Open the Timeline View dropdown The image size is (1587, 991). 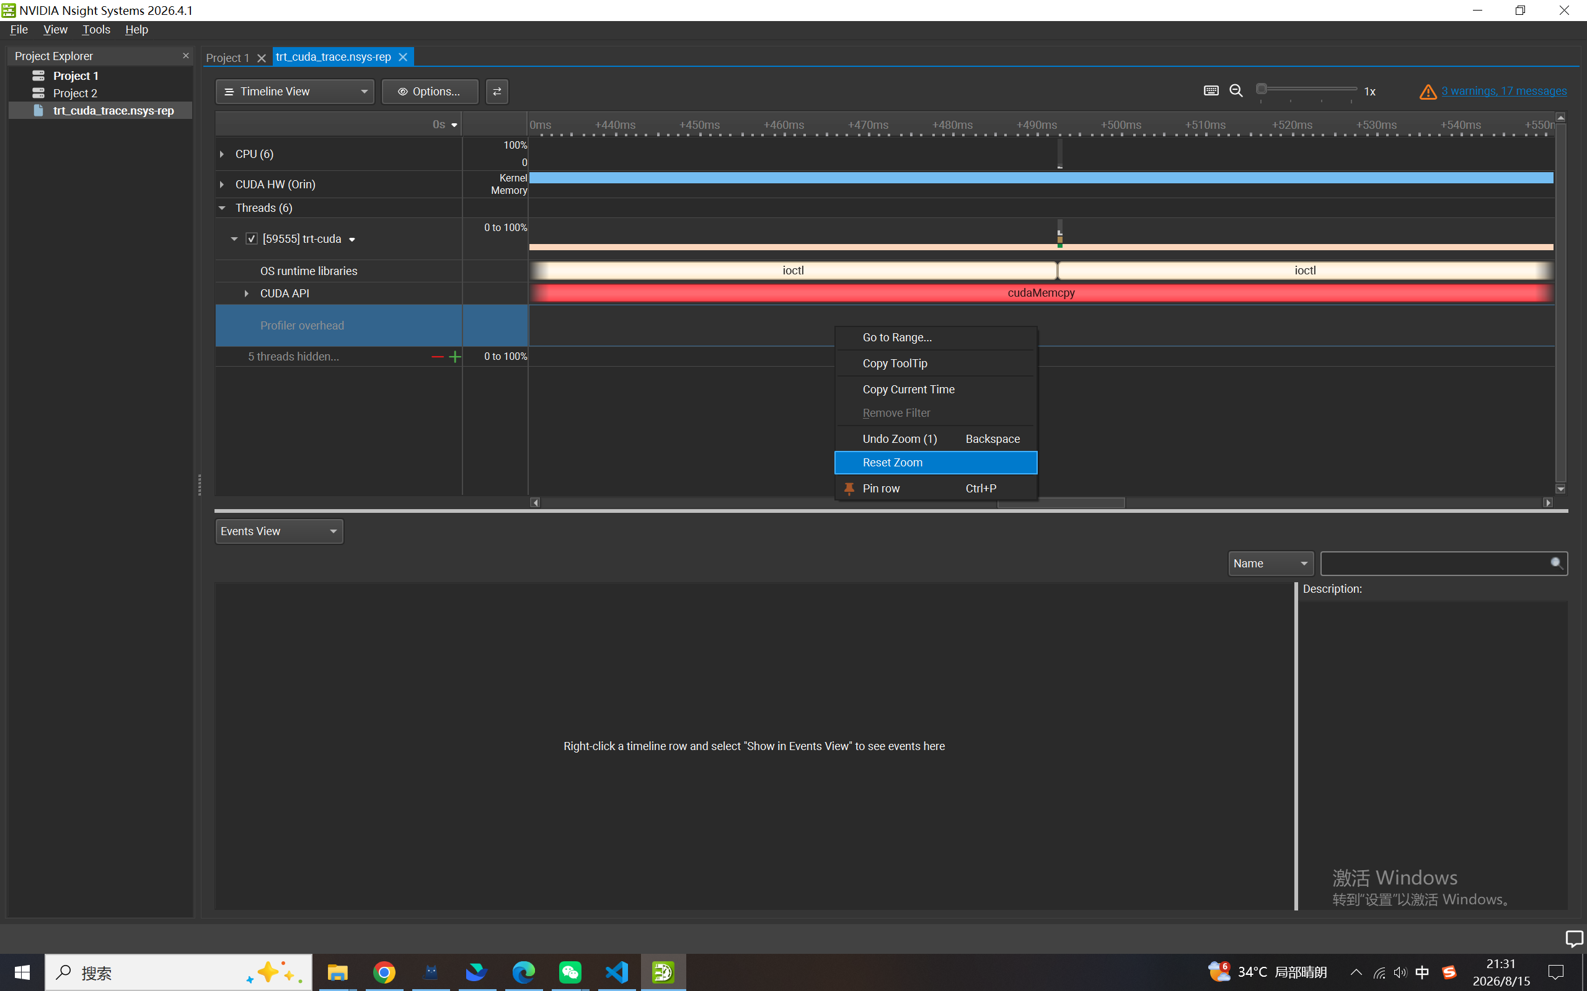pos(294,92)
